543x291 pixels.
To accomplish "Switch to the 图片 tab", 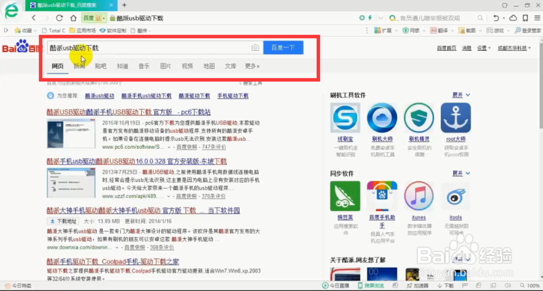I will coord(166,66).
